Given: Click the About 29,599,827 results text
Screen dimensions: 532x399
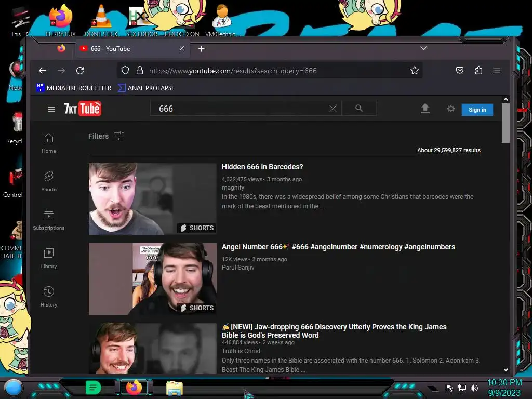Looking at the screenshot, I should coord(448,150).
